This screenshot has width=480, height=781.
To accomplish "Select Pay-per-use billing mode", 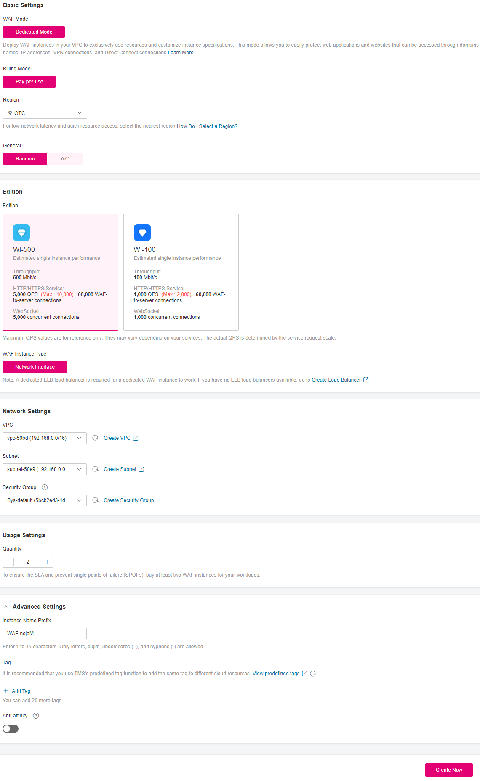I will tap(29, 82).
